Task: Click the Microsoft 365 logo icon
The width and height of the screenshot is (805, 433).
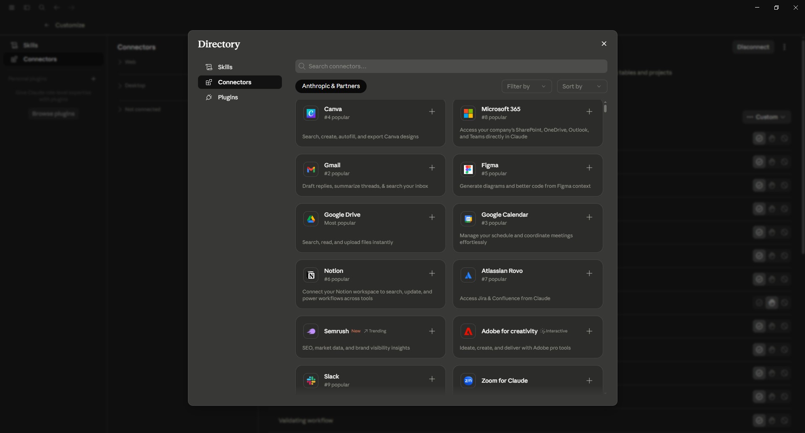Action: tap(468, 113)
